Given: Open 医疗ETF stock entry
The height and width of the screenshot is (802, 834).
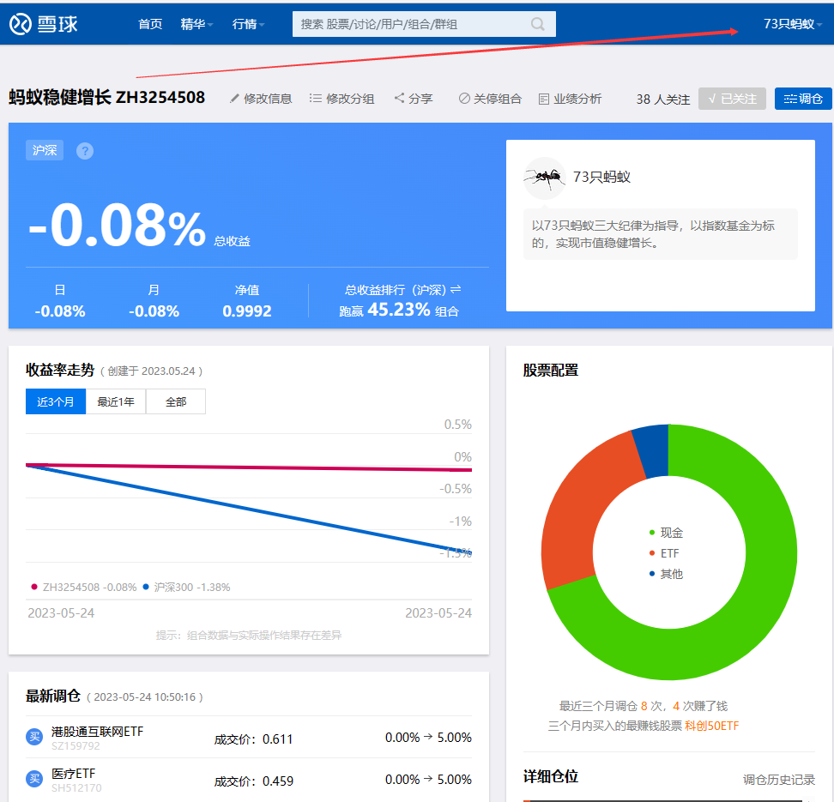Looking at the screenshot, I should coord(74,774).
